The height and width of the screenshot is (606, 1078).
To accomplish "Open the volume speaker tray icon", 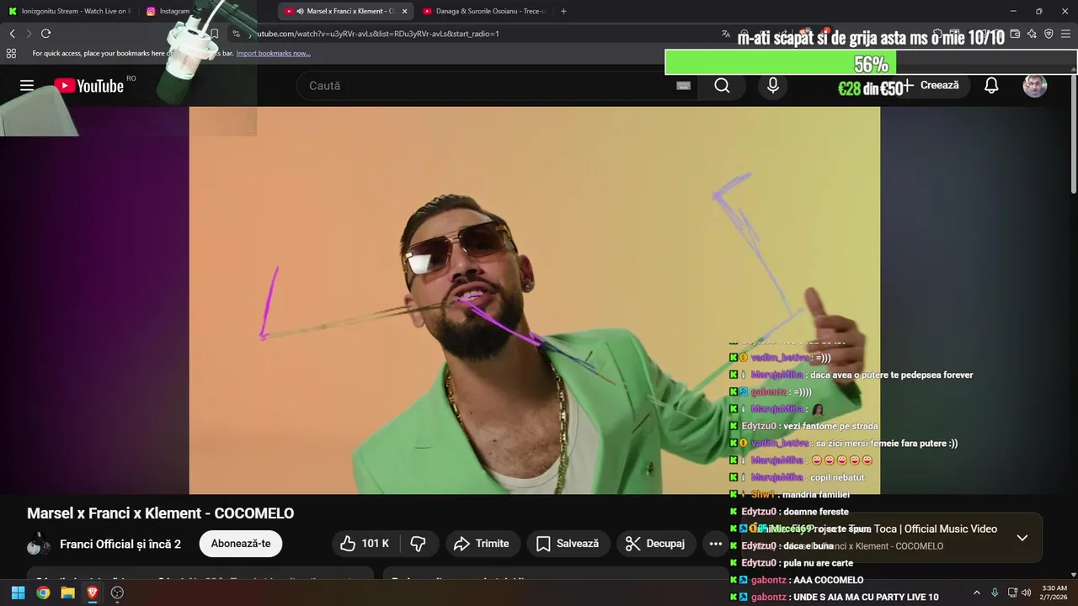I will pyautogui.click(x=1026, y=593).
